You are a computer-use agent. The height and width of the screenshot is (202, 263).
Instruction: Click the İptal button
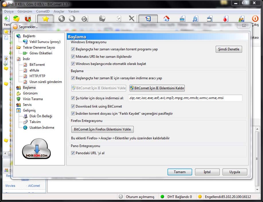(x=207, y=172)
